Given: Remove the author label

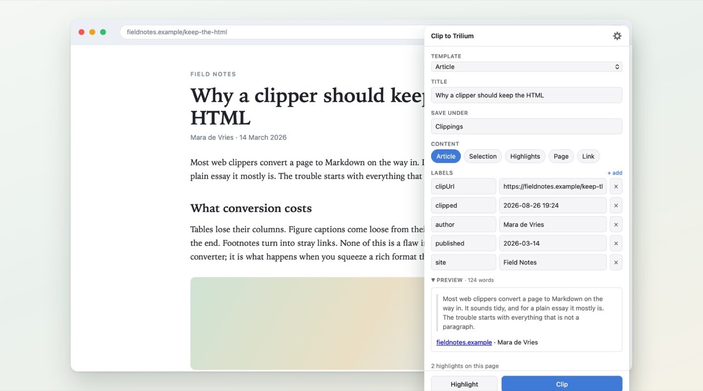Looking at the screenshot, I should (616, 225).
